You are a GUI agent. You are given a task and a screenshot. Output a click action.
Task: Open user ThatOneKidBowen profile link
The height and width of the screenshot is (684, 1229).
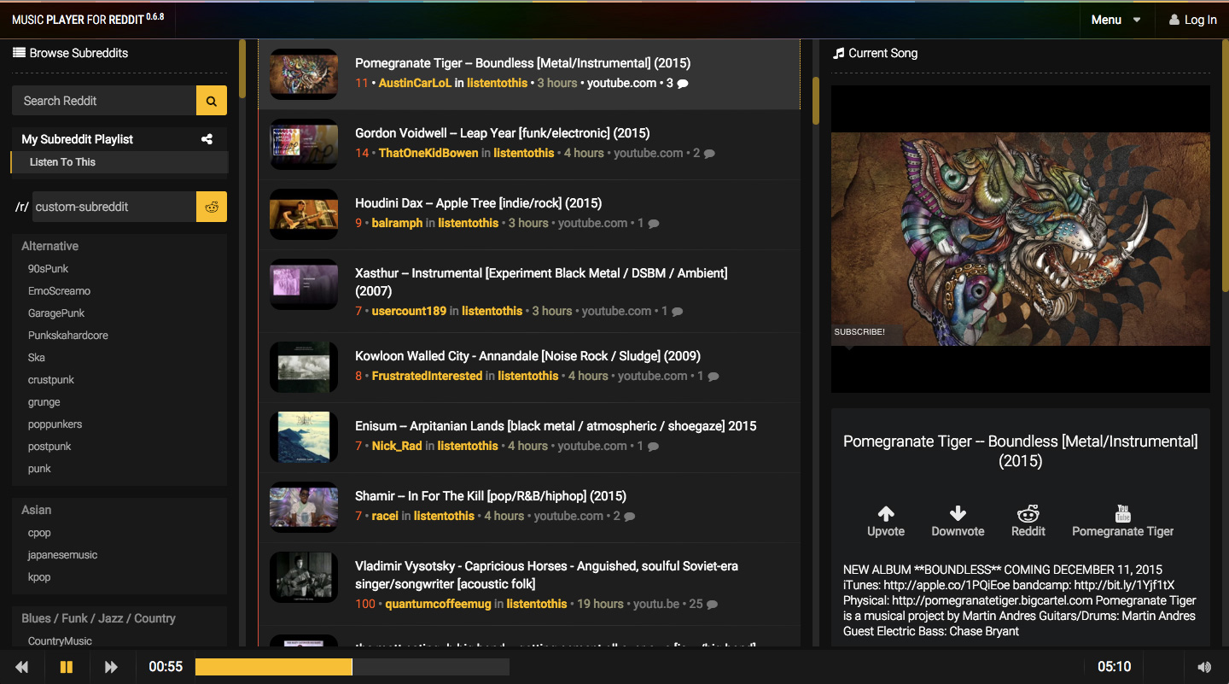point(428,154)
